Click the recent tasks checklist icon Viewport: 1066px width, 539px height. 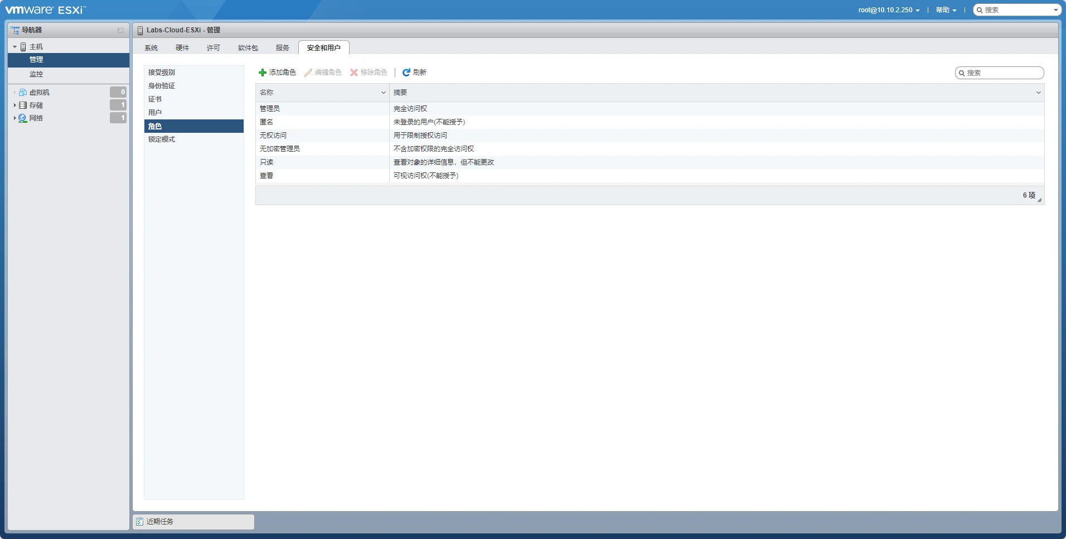tap(140, 522)
